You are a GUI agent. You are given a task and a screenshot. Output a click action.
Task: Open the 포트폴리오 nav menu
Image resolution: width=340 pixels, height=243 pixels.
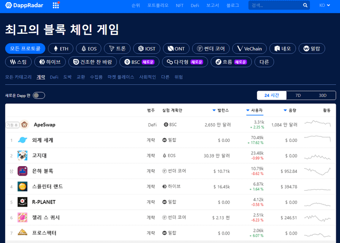click(158, 5)
